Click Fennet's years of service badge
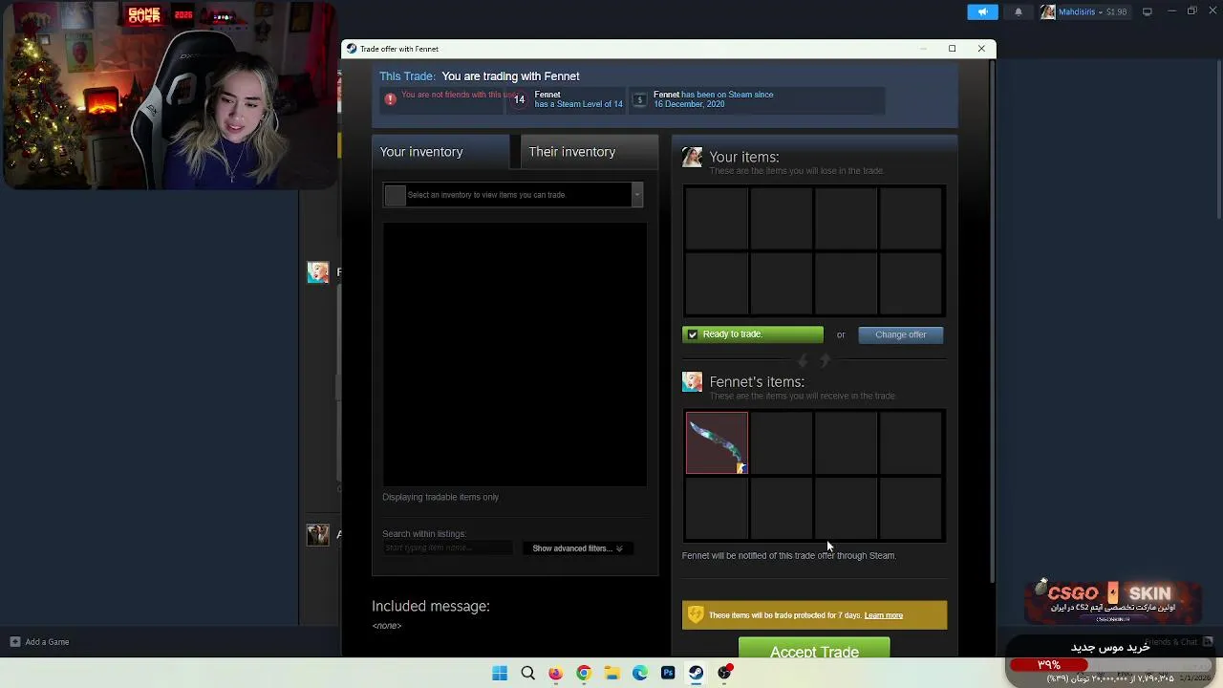This screenshot has height=688, width=1223. pos(639,99)
